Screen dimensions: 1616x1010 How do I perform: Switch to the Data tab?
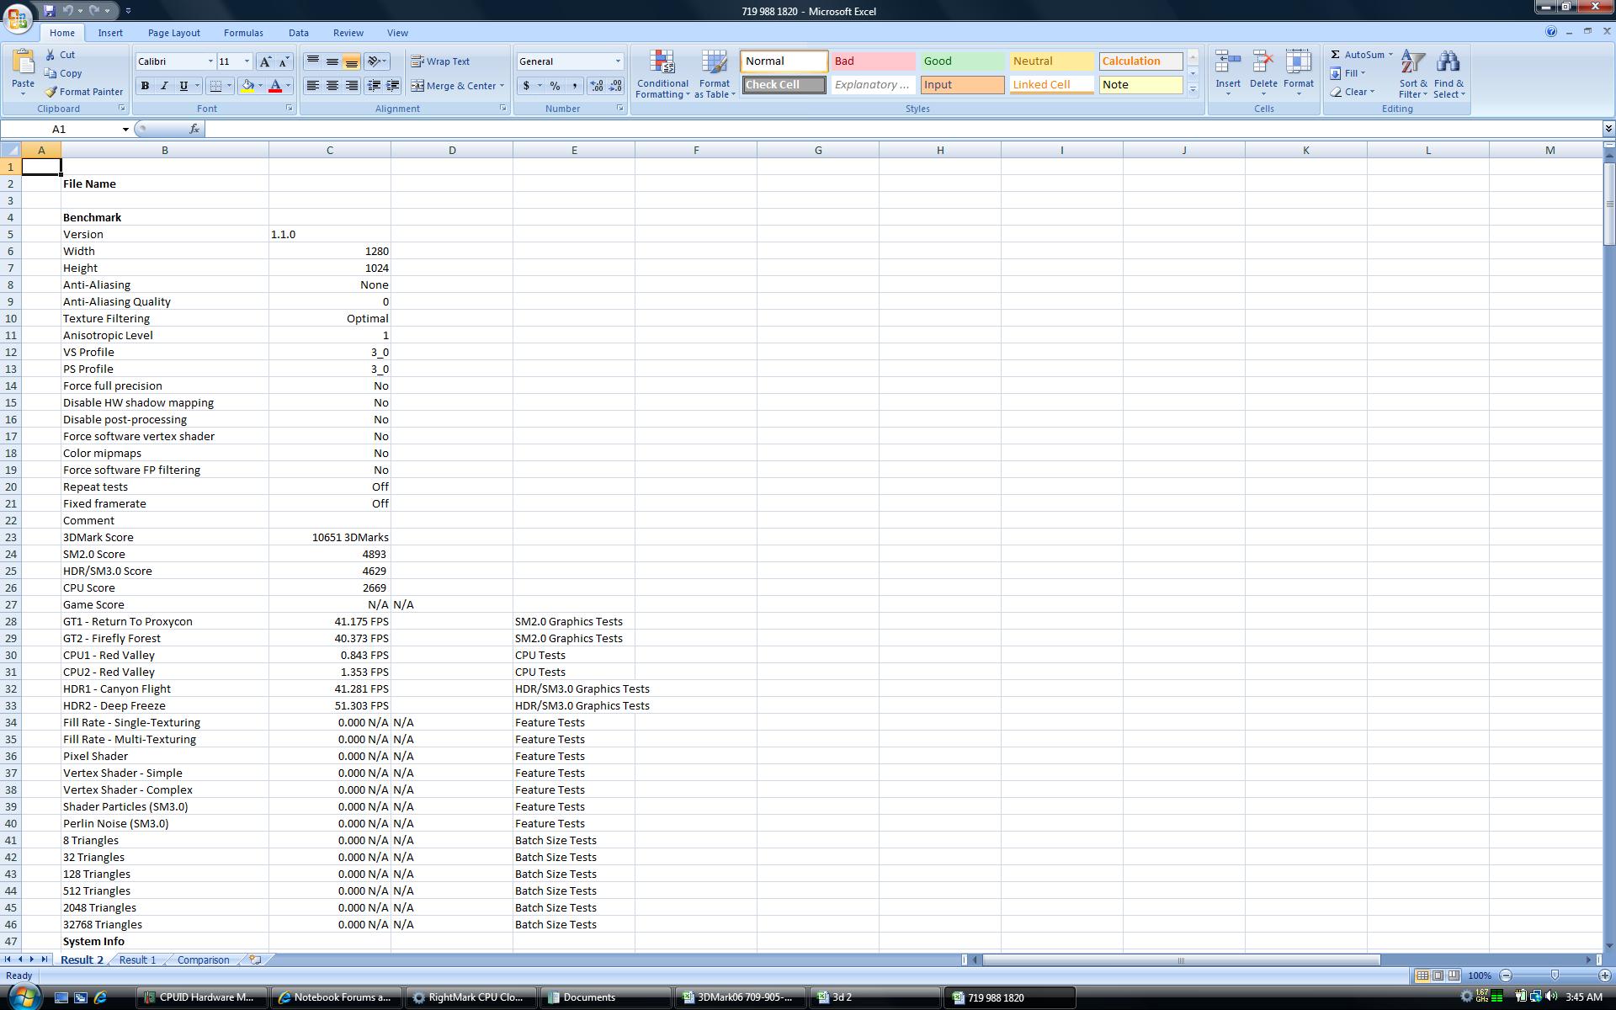[x=298, y=33]
